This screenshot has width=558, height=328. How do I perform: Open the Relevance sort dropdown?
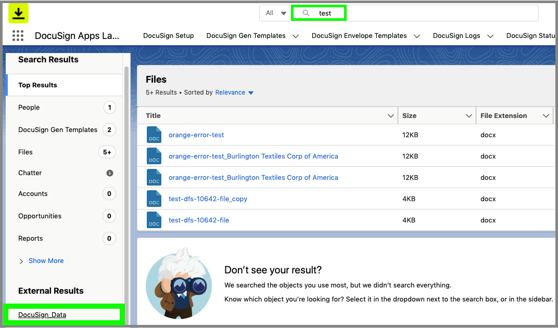point(234,92)
